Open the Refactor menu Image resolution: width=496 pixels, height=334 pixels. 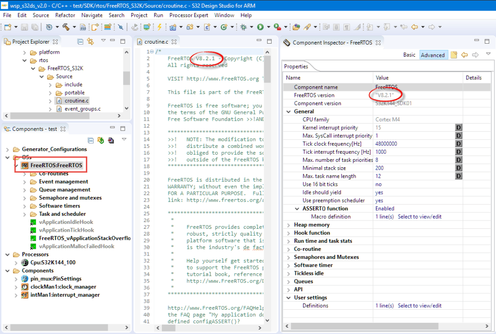[x=65, y=15]
